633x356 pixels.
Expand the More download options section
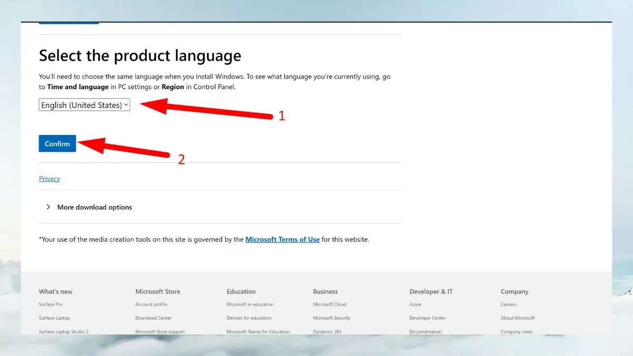point(94,207)
